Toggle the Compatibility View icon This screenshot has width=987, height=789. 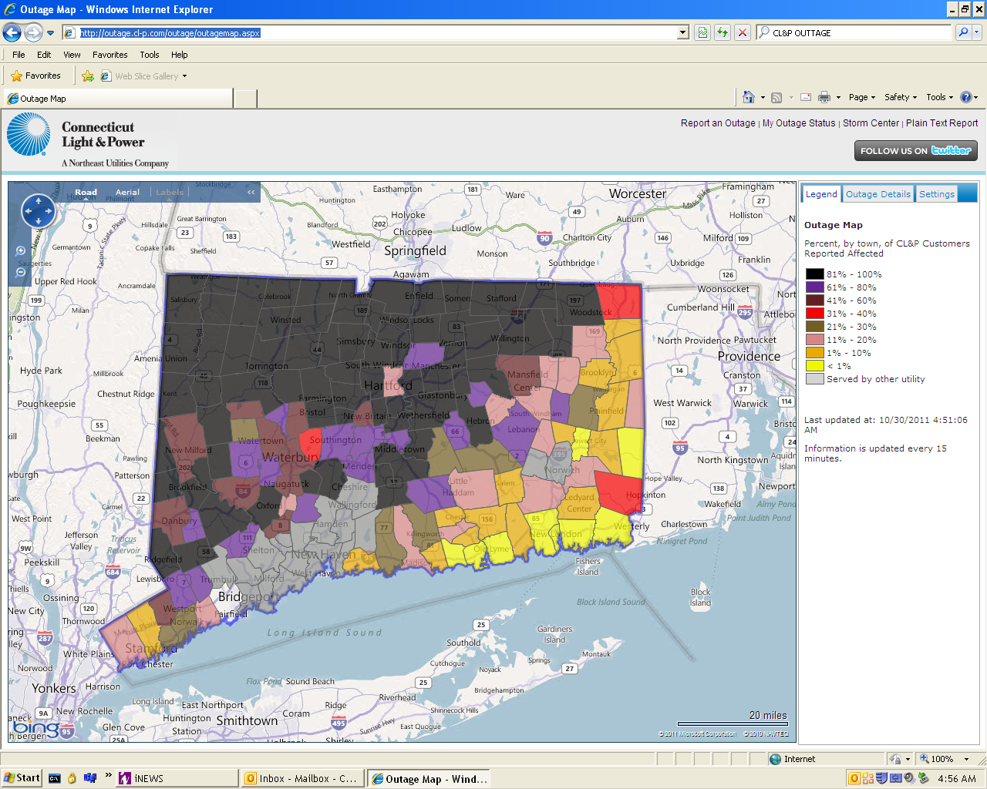702,33
